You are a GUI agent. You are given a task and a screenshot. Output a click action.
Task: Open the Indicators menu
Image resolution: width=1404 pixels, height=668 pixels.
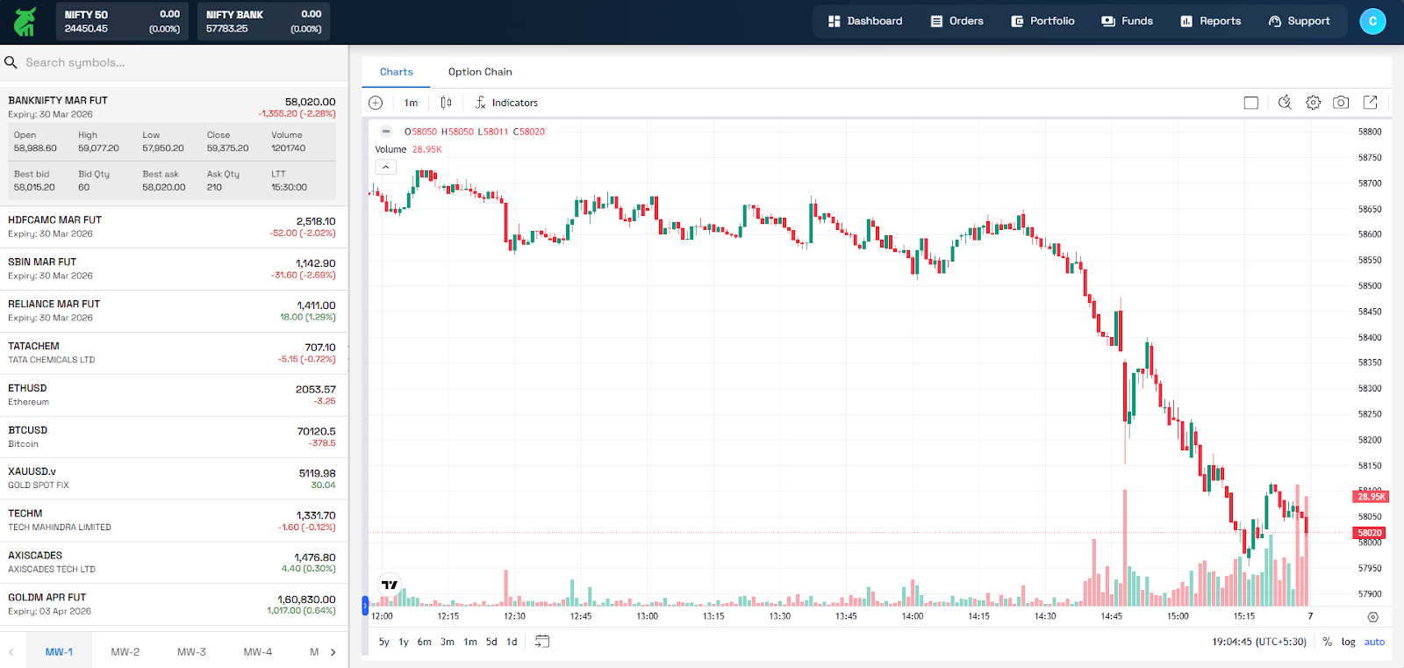point(506,103)
